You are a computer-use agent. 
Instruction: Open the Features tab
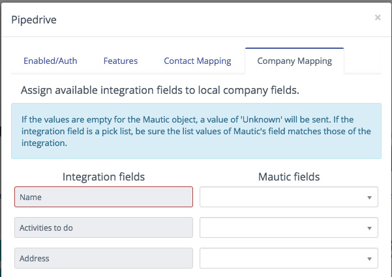121,61
